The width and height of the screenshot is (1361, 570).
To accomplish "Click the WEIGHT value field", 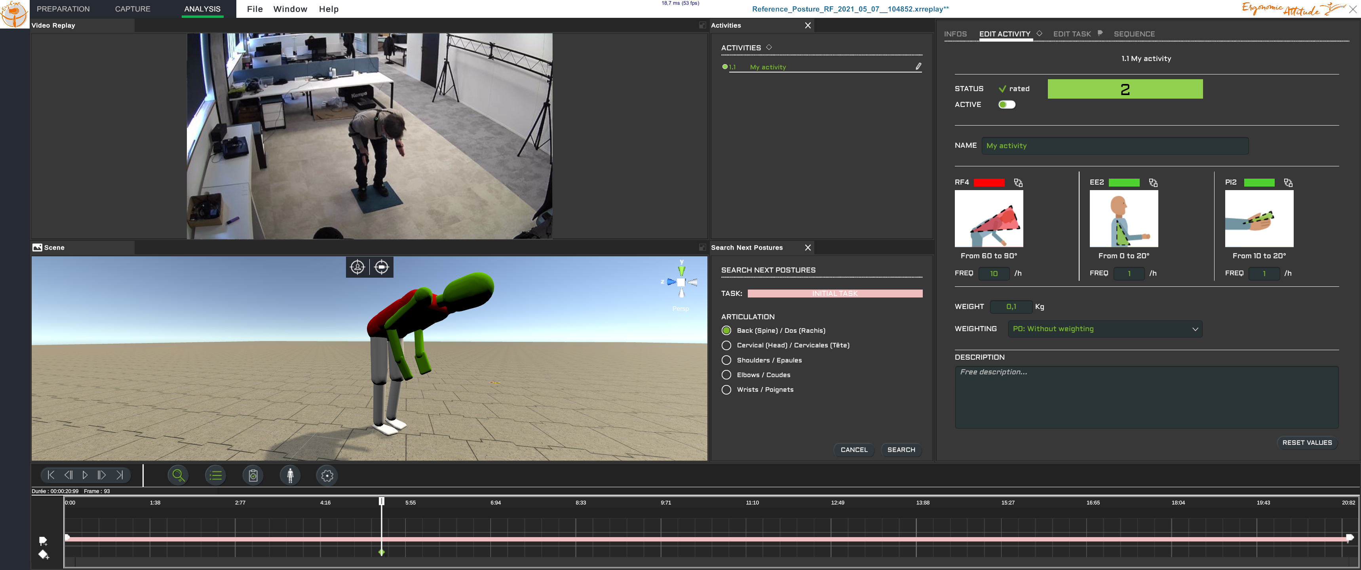I will pos(1011,307).
